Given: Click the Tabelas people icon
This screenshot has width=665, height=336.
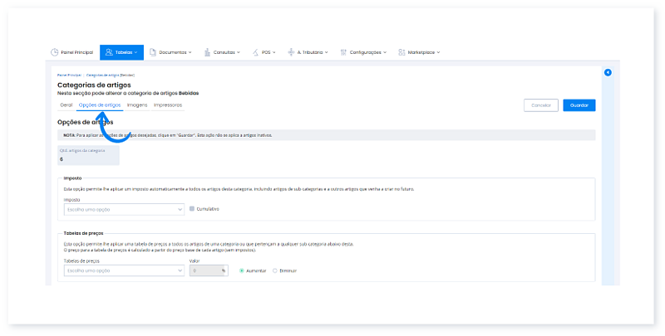Looking at the screenshot, I should pos(108,52).
